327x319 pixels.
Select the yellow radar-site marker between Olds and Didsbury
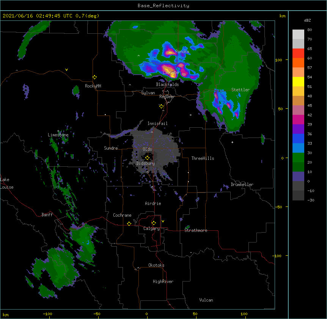[x=147, y=158]
